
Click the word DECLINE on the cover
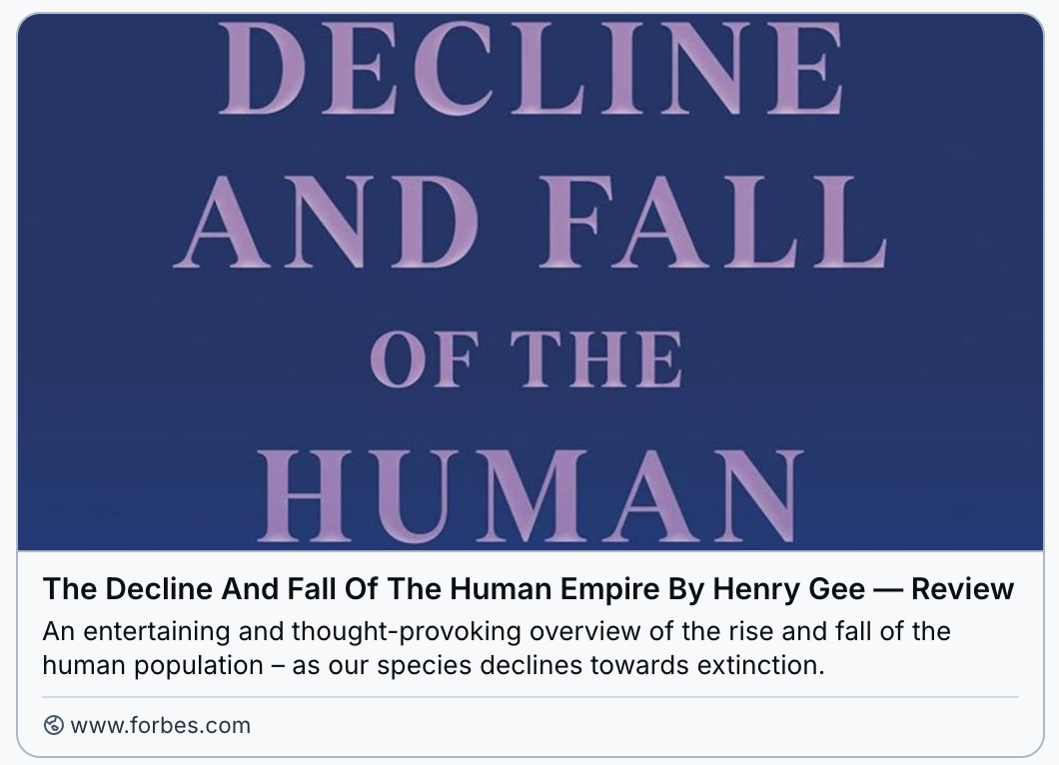click(531, 68)
